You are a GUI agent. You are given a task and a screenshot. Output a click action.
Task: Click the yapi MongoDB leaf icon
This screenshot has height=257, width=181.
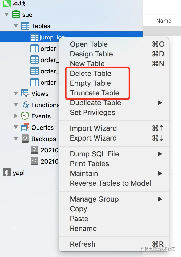point(7,172)
